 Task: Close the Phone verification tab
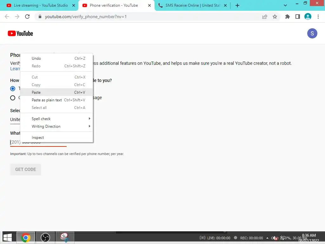[149, 5]
